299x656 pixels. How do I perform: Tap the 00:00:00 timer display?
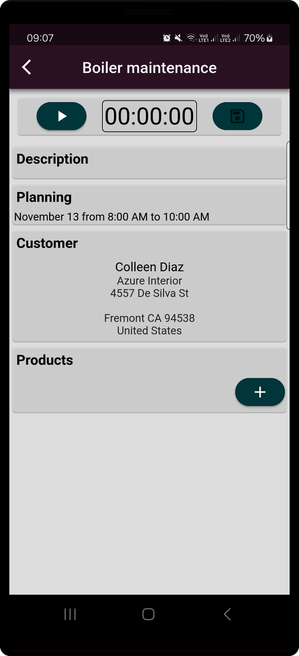[149, 116]
